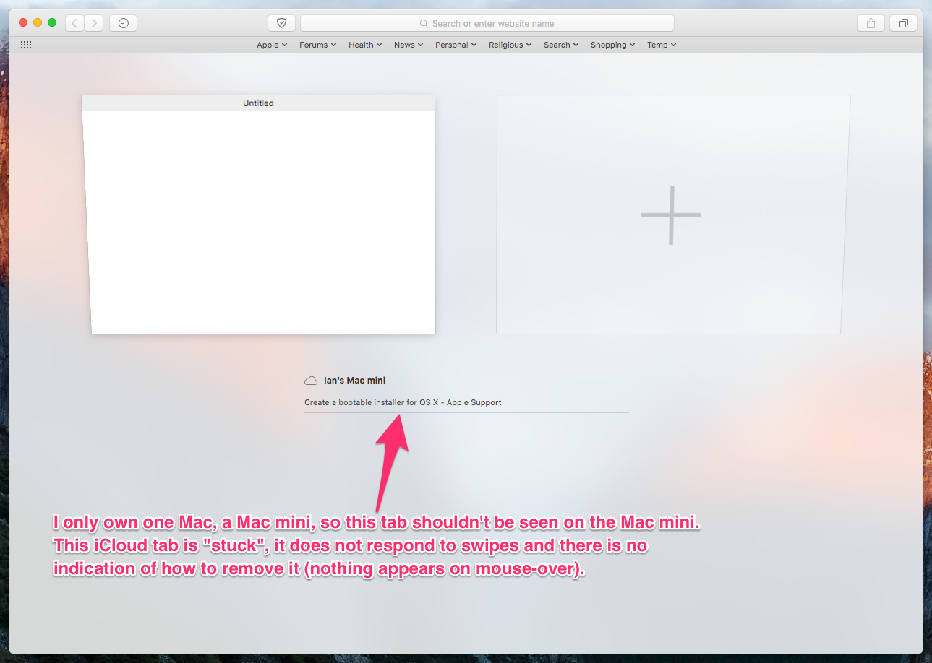The image size is (932, 663).
Task: Expand the Forums bookmarks folder
Action: pos(318,45)
